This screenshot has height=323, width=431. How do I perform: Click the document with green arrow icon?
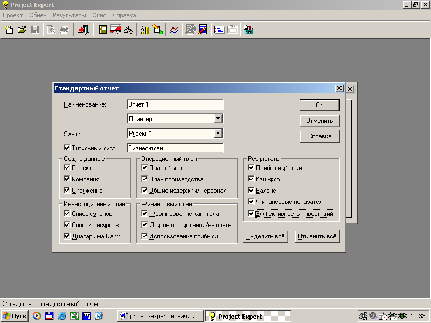[158, 30]
